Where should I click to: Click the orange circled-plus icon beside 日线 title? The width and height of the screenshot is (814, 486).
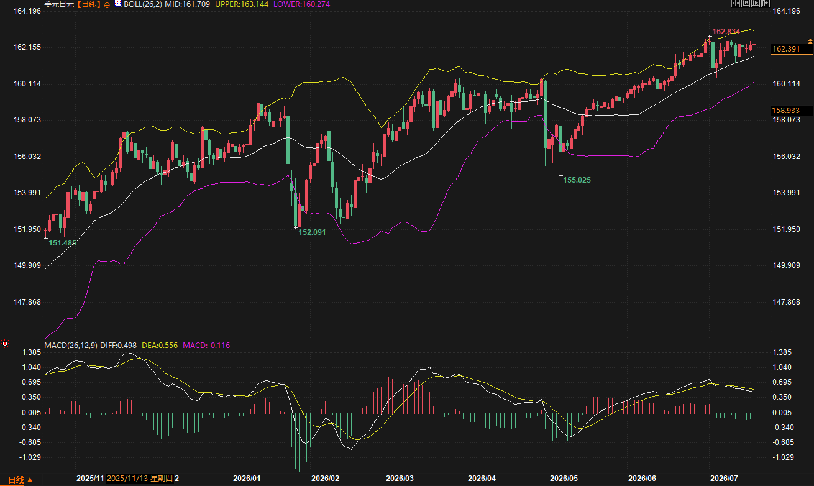coord(107,4)
